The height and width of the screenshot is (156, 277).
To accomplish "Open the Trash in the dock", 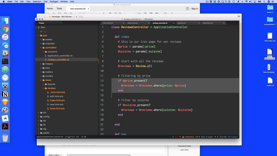I will pyautogui.click(x=5, y=138).
